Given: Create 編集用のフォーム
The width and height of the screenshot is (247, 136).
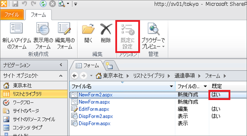Looking at the screenshot, I should 65,36.
